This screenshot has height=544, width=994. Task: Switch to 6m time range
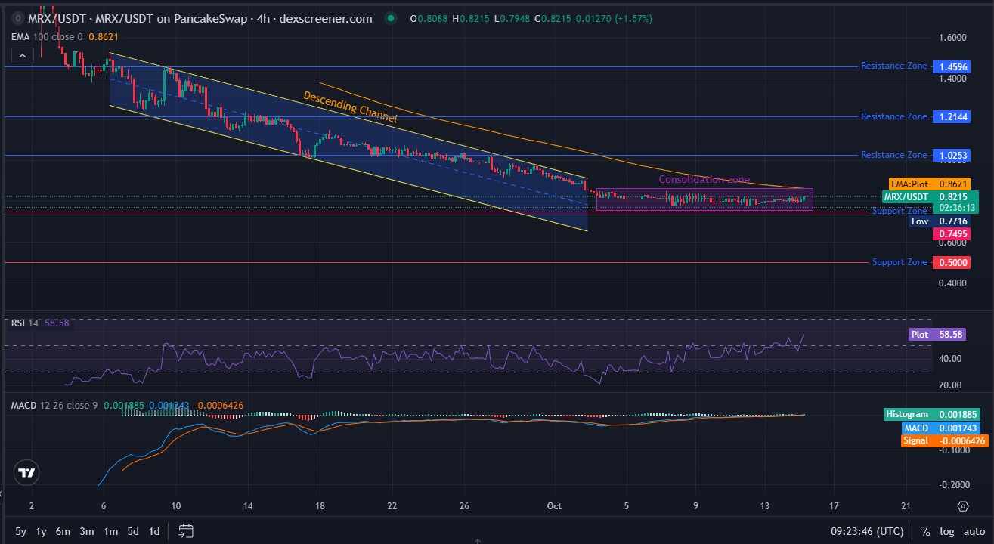click(x=63, y=531)
